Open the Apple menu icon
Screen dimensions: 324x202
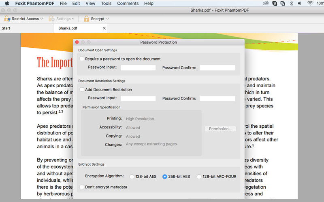pos(7,4)
